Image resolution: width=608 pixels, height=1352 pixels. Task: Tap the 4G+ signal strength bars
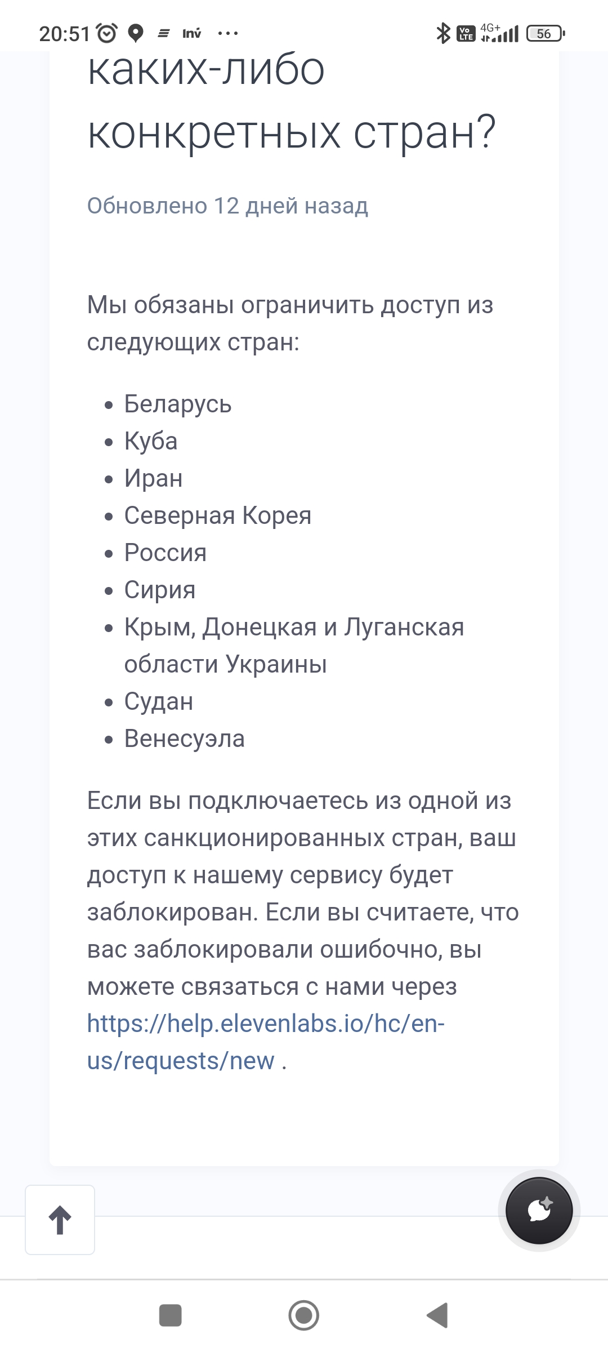[500, 34]
